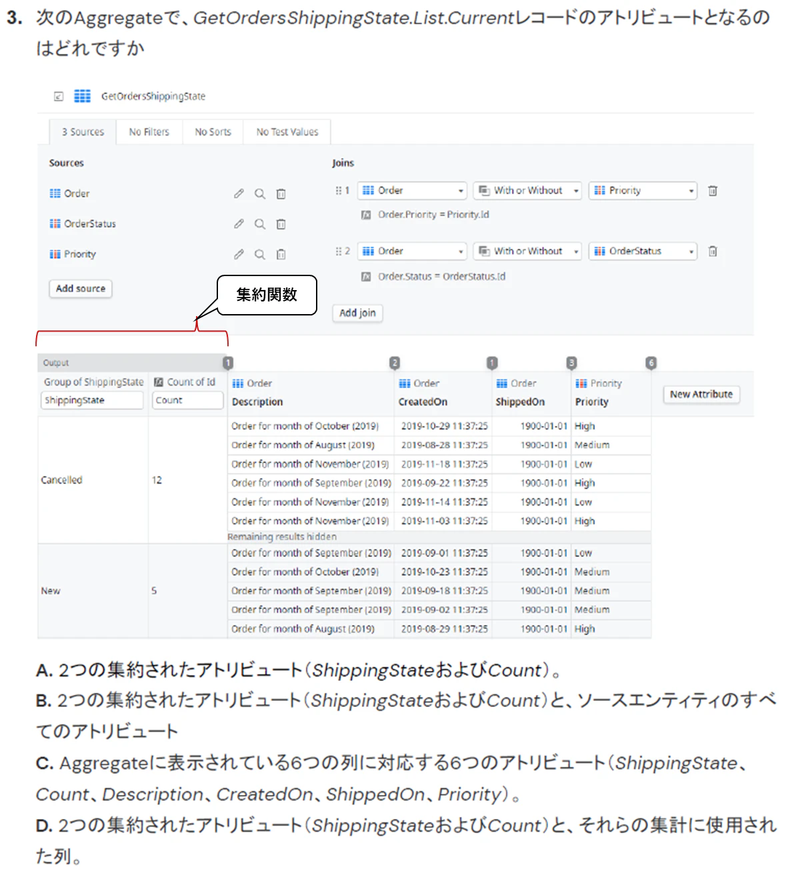Search the Order source with magnifier icon
The width and height of the screenshot is (806, 887).
coord(260,193)
